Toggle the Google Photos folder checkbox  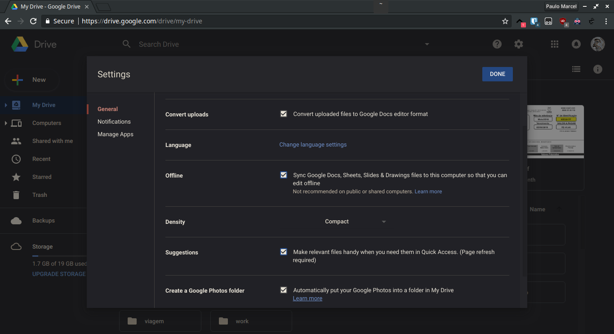coord(284,290)
